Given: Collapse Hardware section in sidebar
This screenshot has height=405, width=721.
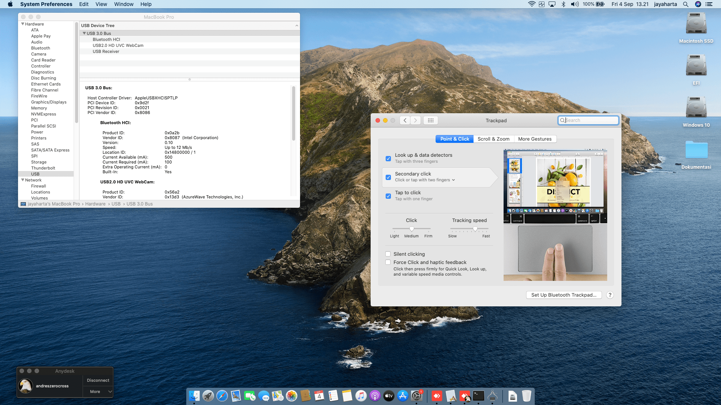Looking at the screenshot, I should (x=23, y=24).
